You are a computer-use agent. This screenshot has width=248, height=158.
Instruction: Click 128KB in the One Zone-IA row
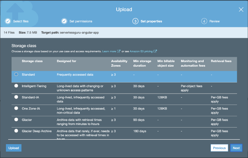pyautogui.click(x=162, y=108)
